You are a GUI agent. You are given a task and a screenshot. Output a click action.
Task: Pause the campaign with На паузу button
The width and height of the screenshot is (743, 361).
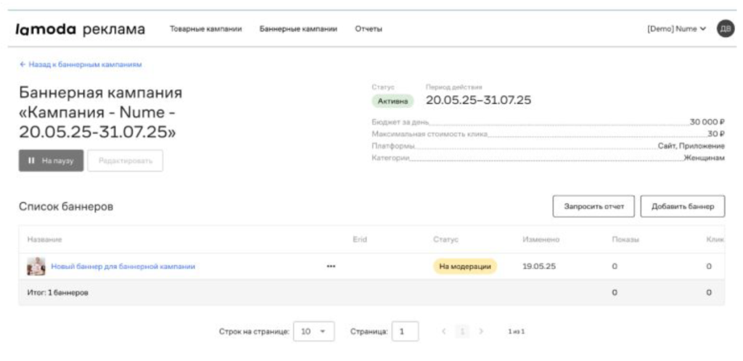click(52, 160)
